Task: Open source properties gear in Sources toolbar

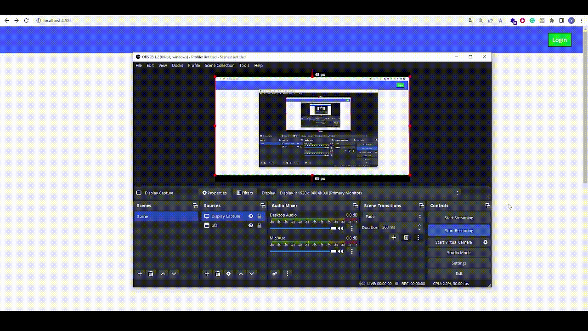Action: (228, 274)
